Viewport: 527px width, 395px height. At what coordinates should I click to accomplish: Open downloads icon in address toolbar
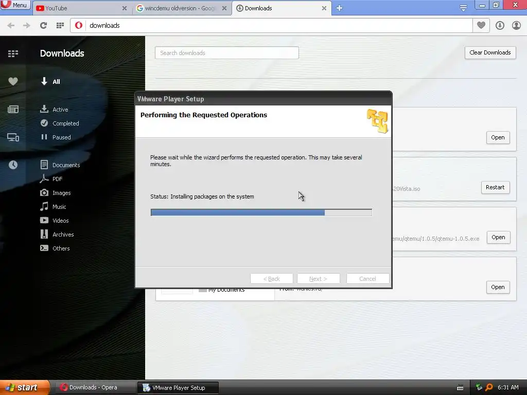(x=500, y=26)
